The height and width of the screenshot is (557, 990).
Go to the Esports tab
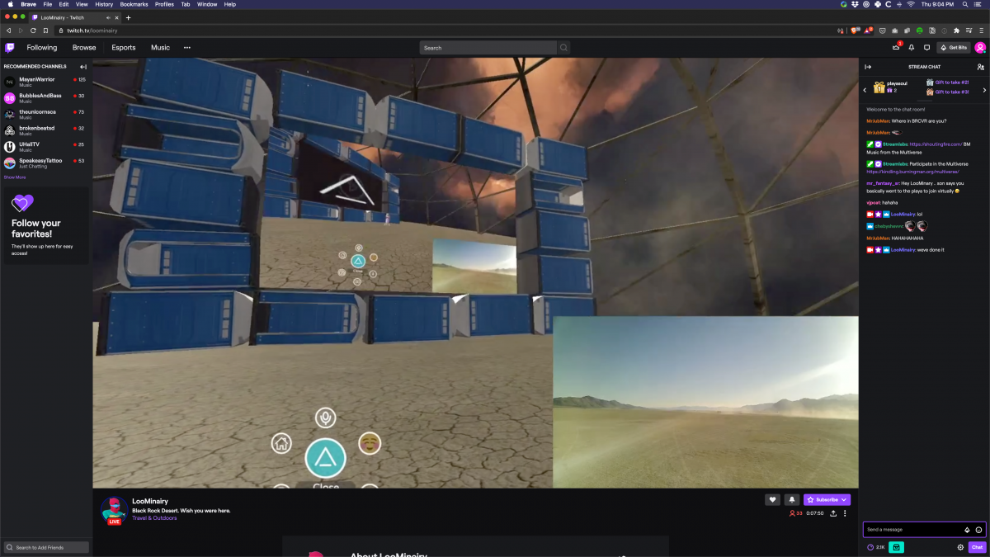click(124, 48)
